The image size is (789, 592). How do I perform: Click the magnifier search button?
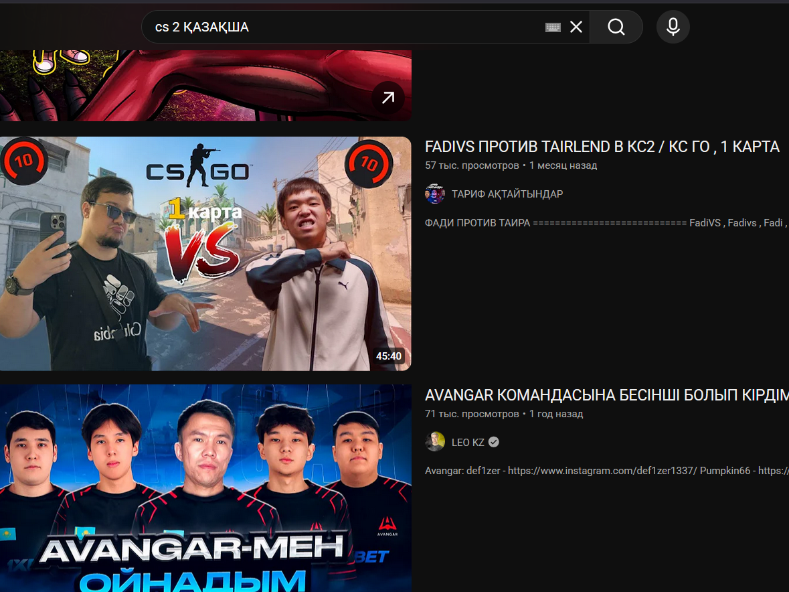616,27
